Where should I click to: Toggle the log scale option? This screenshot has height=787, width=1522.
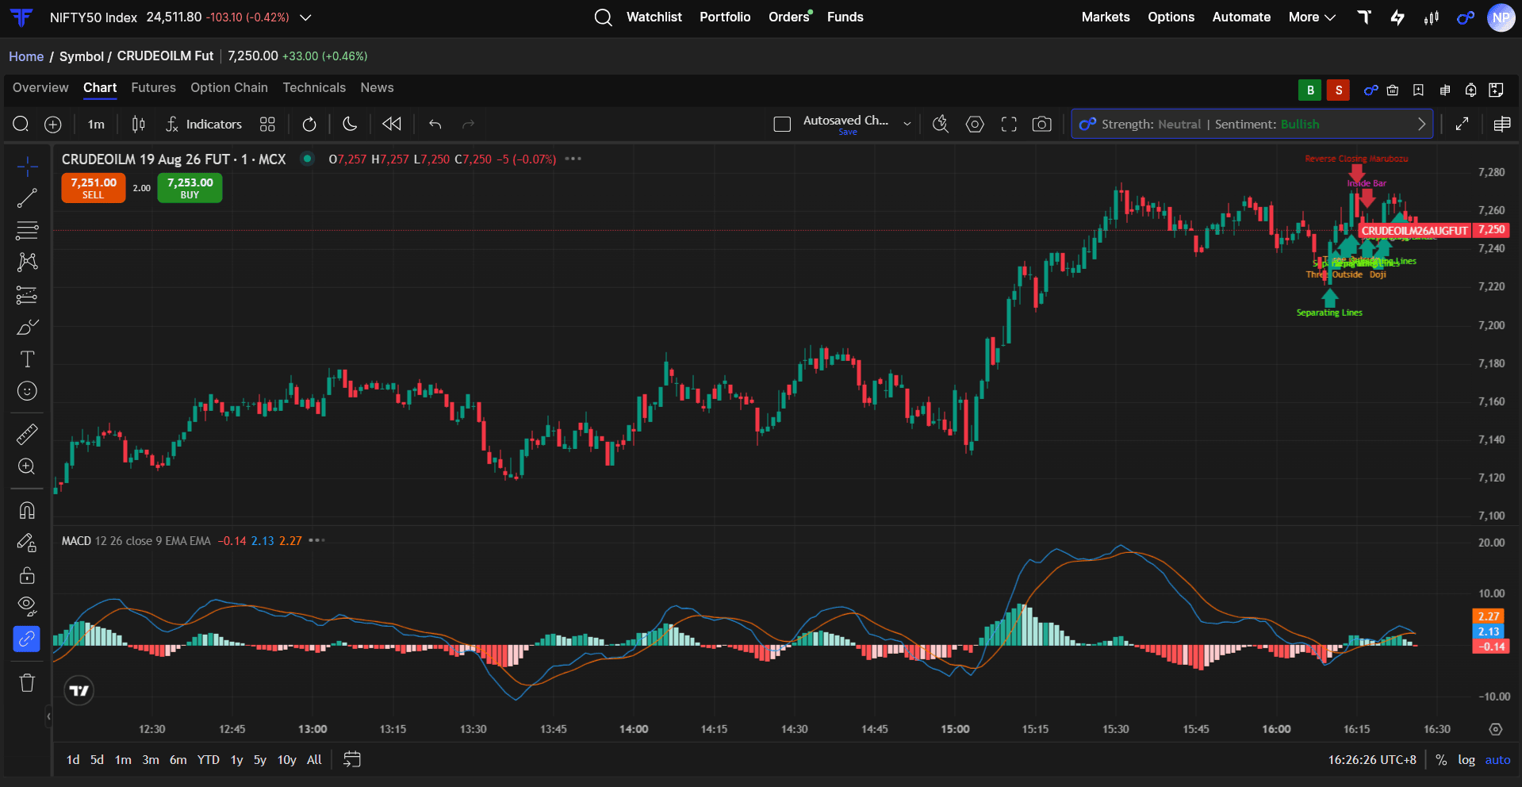(1466, 760)
